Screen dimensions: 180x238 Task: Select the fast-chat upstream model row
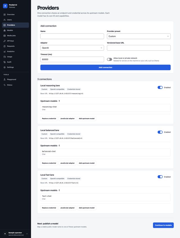tap(105, 197)
